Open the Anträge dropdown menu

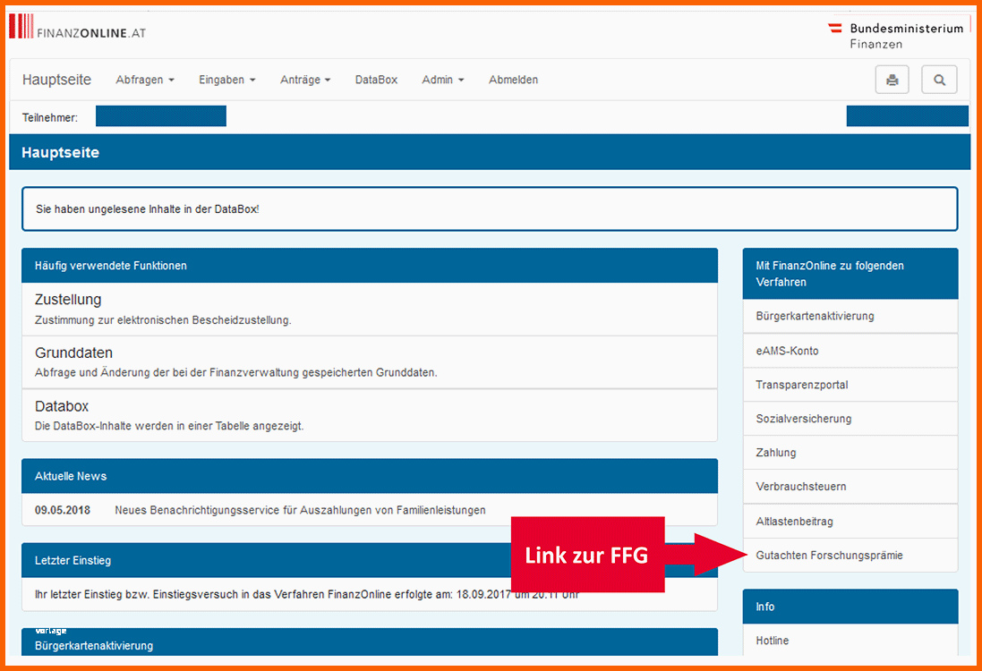pyautogui.click(x=305, y=80)
